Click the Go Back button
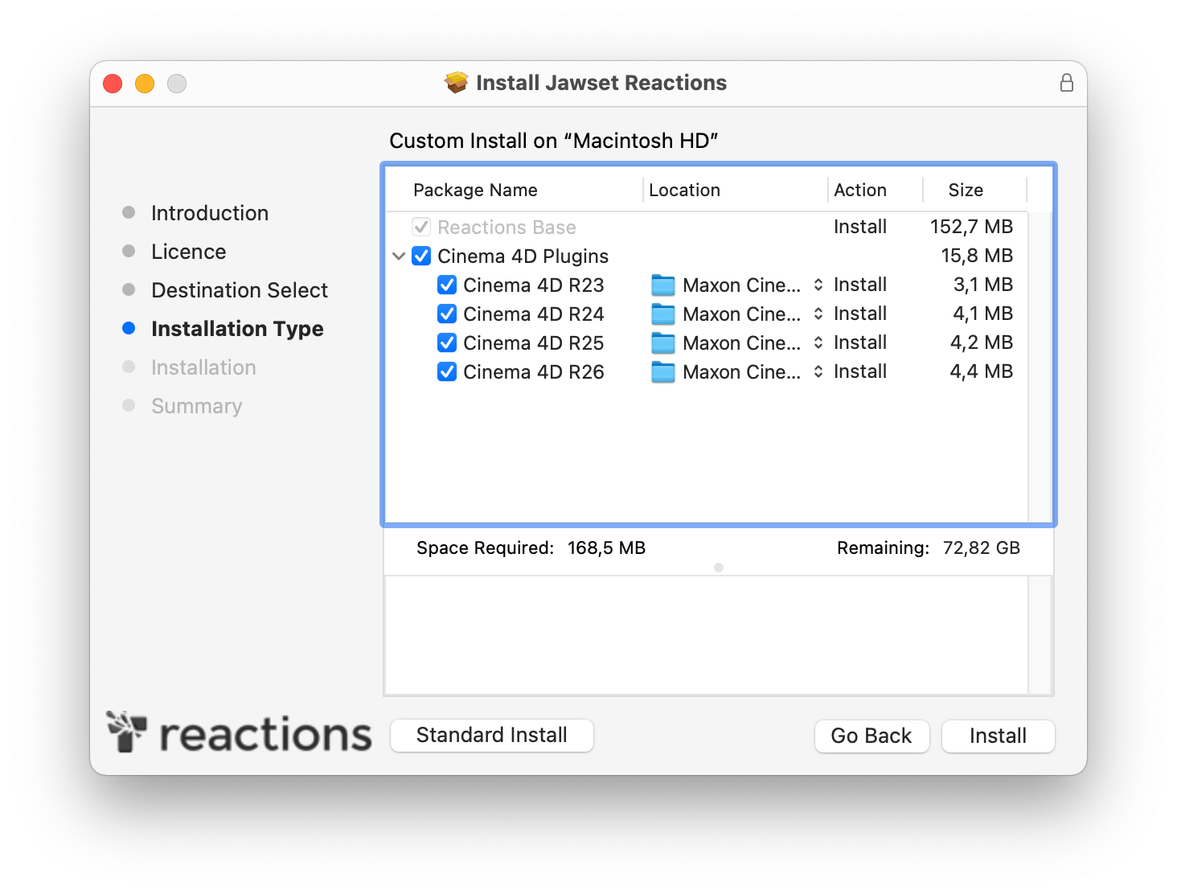Screen dimensions: 1177x894 871,736
